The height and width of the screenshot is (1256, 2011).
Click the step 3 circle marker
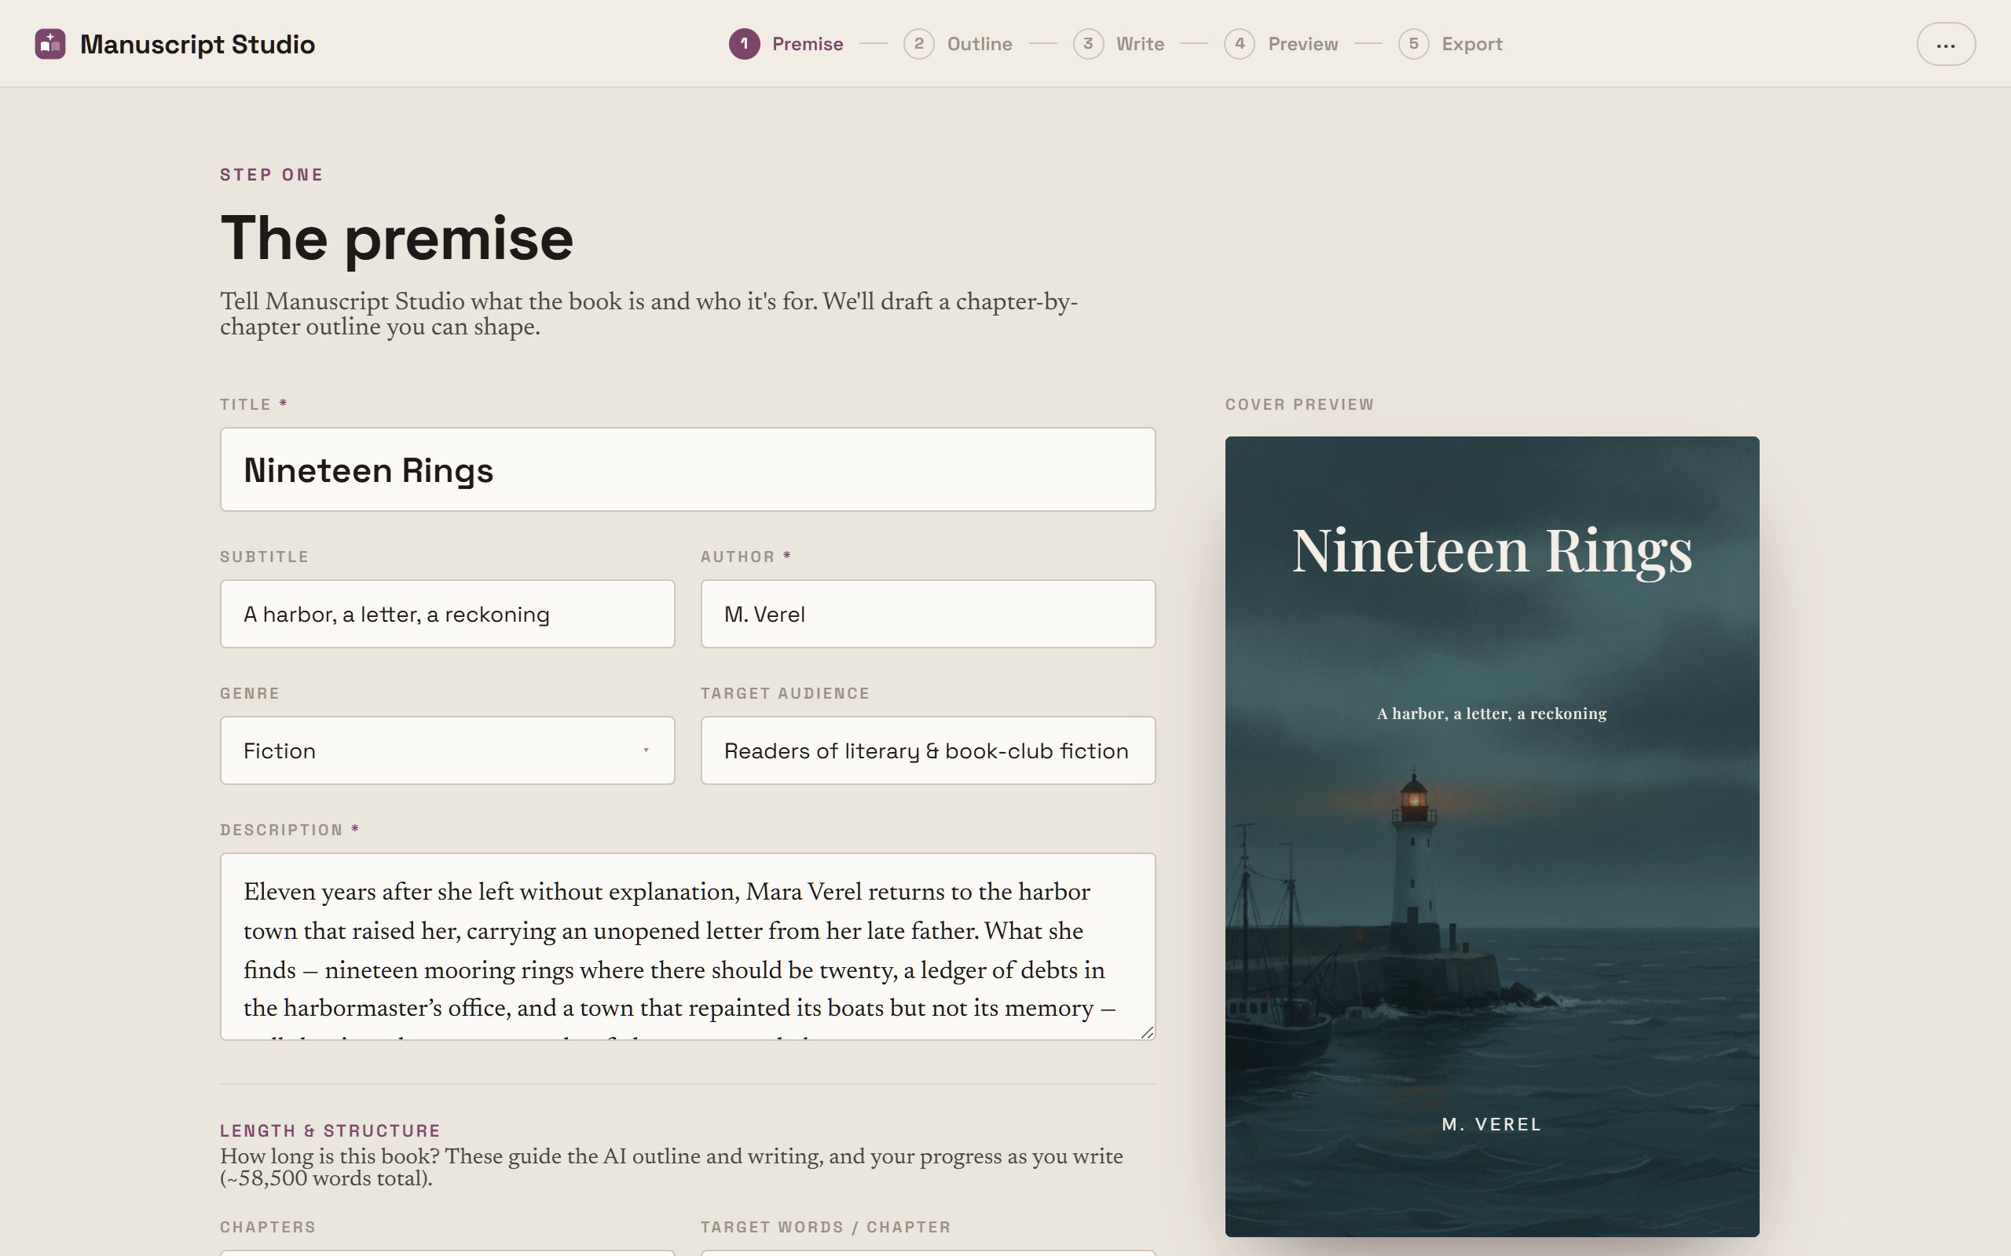(1088, 44)
